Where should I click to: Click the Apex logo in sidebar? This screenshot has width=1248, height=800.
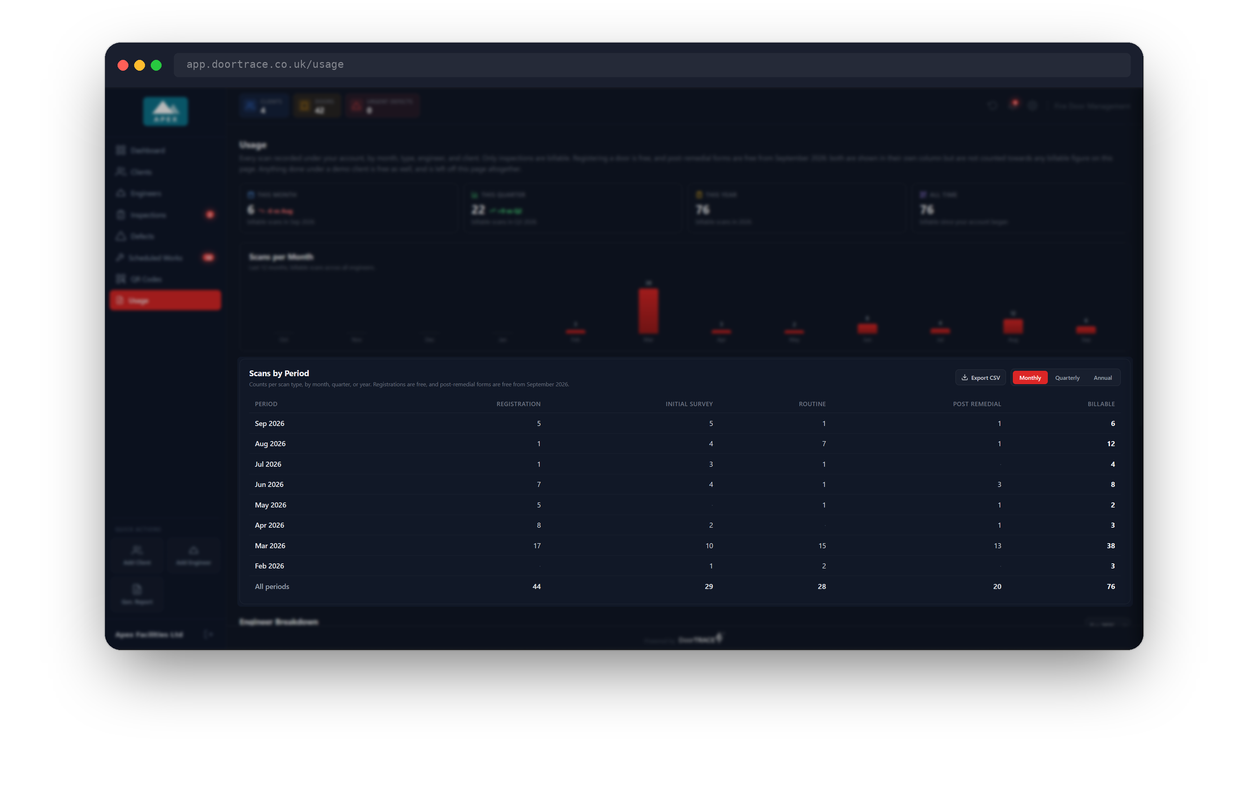165,111
